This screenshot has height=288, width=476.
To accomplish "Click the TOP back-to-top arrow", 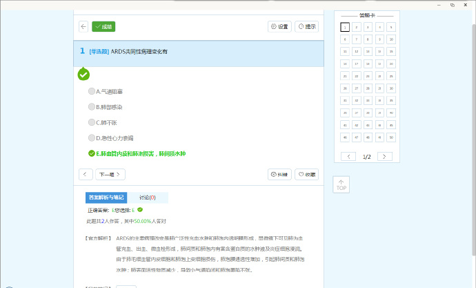I will [341, 184].
